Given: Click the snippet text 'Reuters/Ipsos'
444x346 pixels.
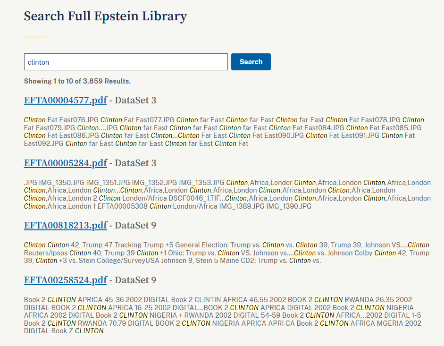Looking at the screenshot, I should [x=46, y=253].
